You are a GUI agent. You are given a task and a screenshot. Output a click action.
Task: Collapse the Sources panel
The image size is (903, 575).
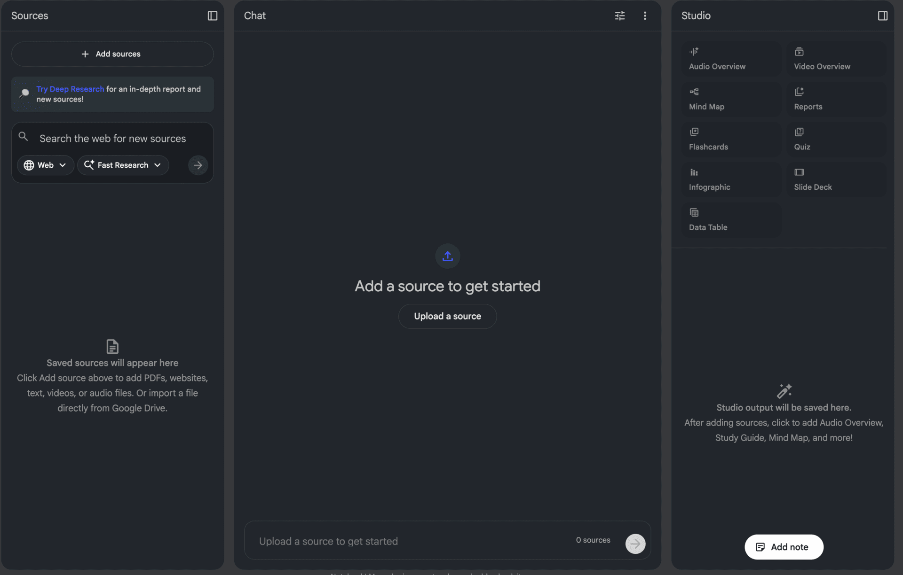(212, 16)
